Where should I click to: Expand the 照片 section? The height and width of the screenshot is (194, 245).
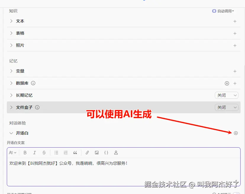tap(11, 45)
